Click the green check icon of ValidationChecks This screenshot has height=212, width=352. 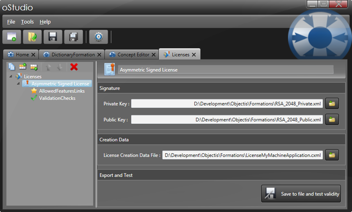34,98
